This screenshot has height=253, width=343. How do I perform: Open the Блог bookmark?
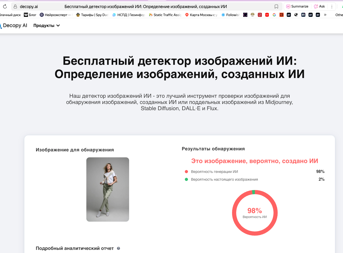[30, 15]
